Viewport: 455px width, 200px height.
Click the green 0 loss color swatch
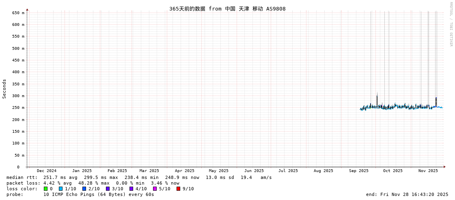(x=46, y=189)
